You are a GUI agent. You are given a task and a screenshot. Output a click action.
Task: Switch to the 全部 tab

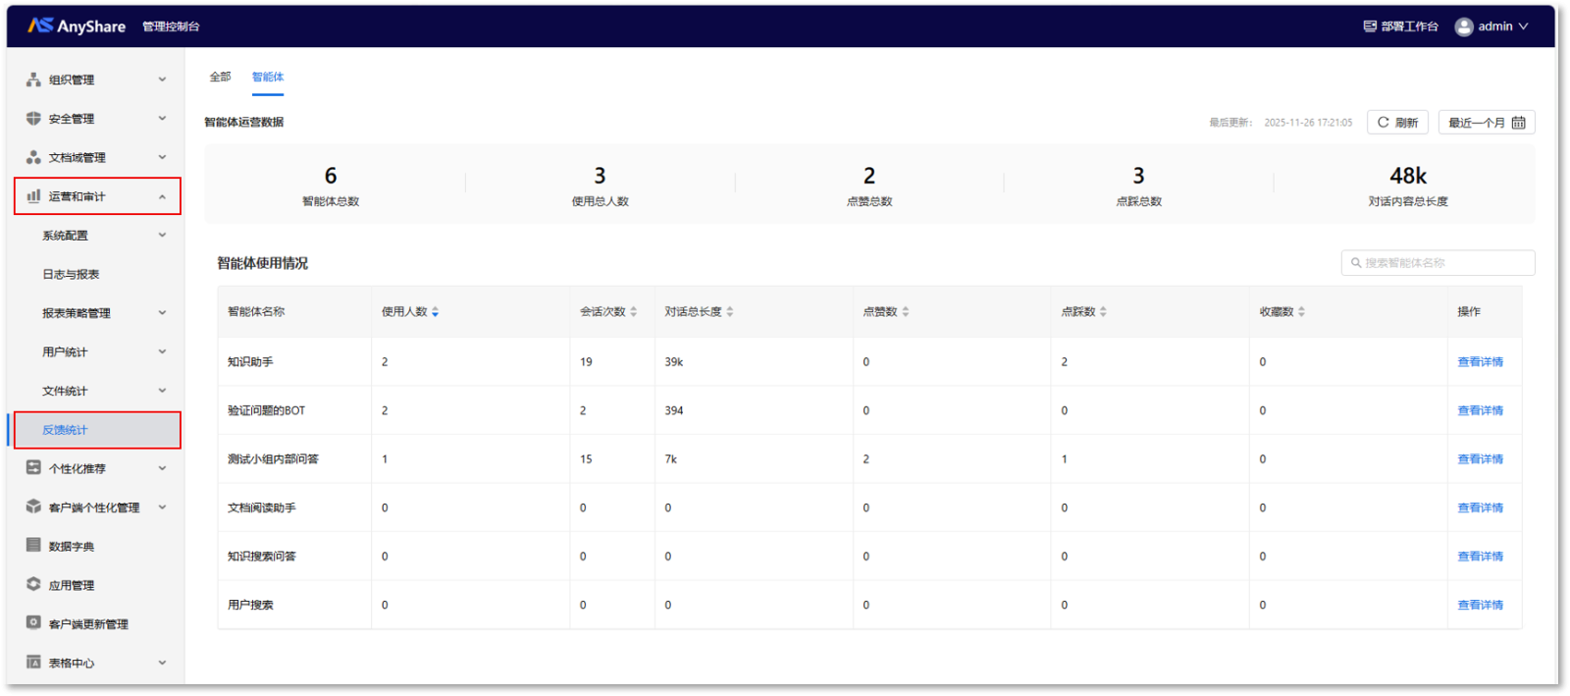(220, 77)
